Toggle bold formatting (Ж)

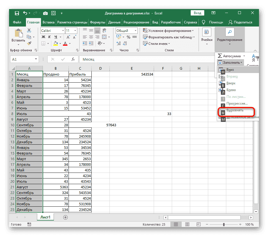(43, 37)
